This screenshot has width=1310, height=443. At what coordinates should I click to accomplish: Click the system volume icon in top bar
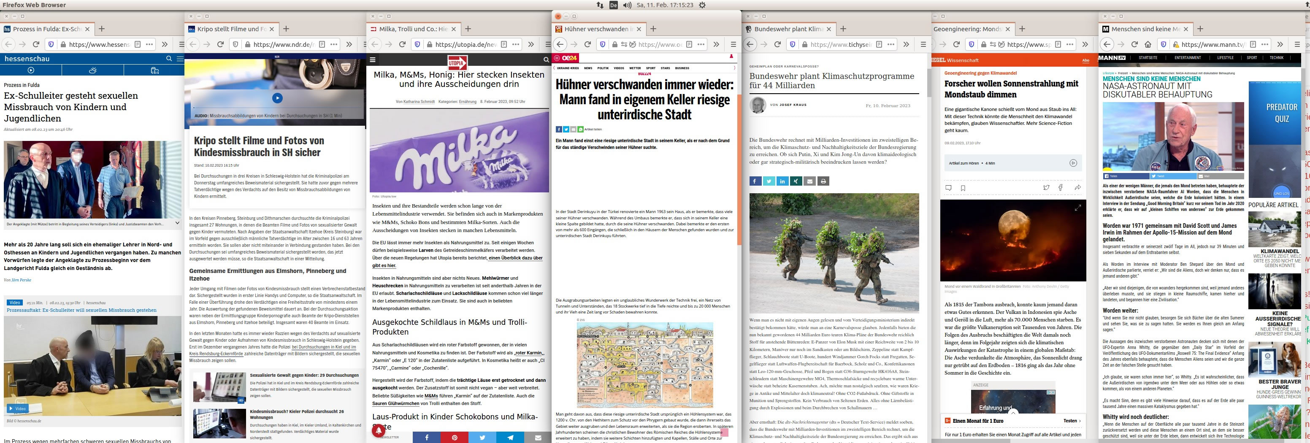(x=627, y=5)
